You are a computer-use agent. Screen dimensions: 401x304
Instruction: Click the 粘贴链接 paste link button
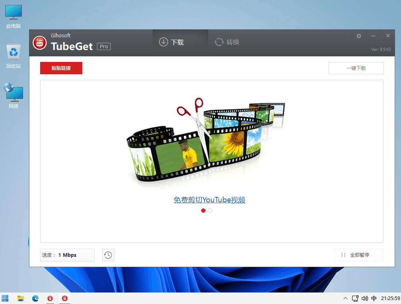[x=61, y=68]
